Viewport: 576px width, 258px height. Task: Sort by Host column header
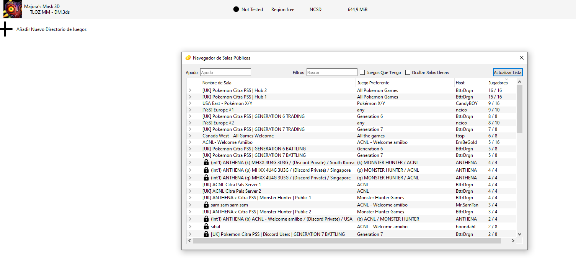click(470, 83)
